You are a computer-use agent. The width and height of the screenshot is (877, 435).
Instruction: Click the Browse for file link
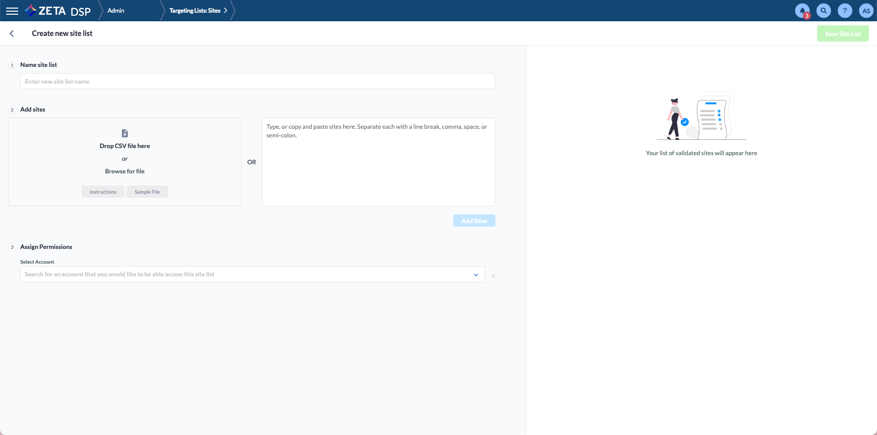[125, 171]
